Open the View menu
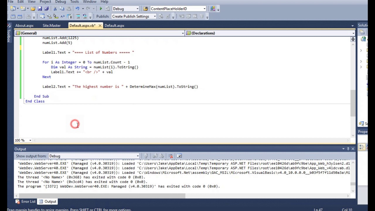The image size is (375, 211). [x=32, y=2]
